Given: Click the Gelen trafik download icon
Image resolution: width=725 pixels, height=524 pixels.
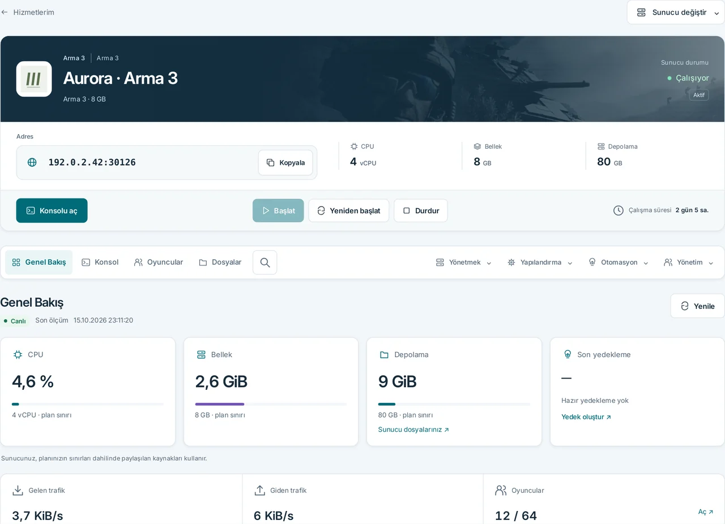Looking at the screenshot, I should tap(18, 490).
